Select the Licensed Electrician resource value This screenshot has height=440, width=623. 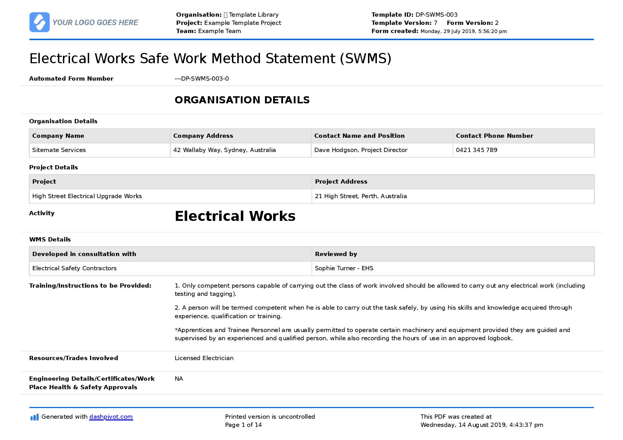coord(204,358)
